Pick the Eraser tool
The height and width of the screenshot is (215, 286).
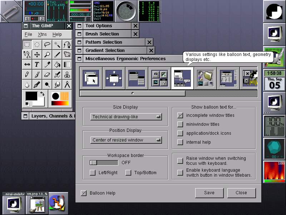click(47, 75)
